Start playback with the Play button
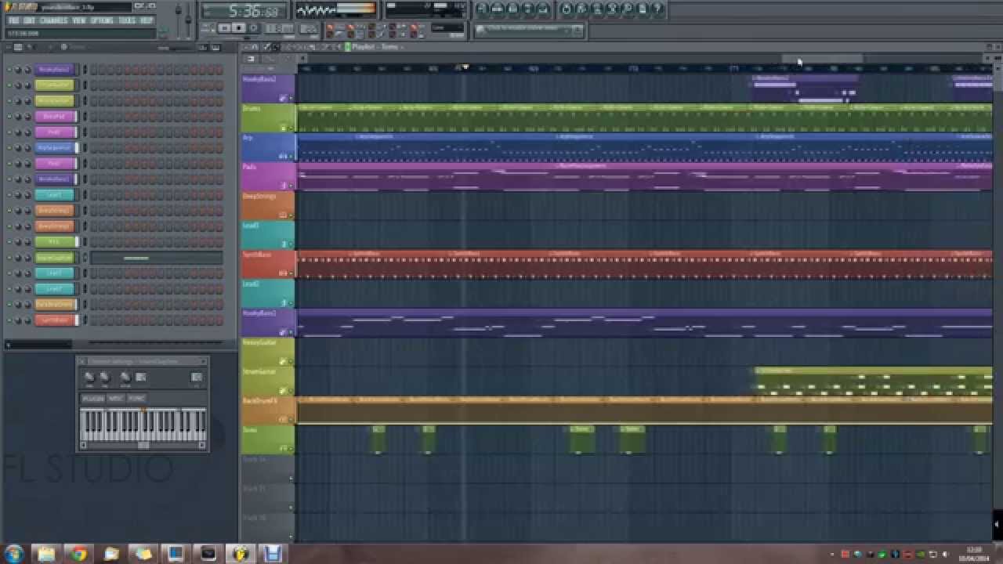 coord(224,28)
